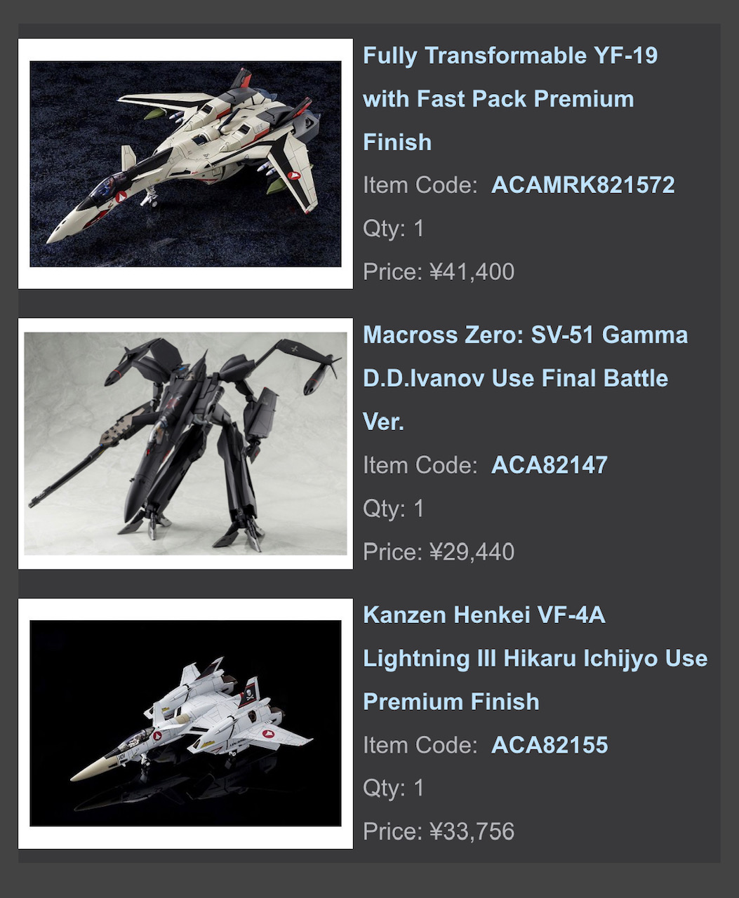
Task: Click "D.D.Ivanov Use Final Battle" title line
Action: tap(515, 378)
